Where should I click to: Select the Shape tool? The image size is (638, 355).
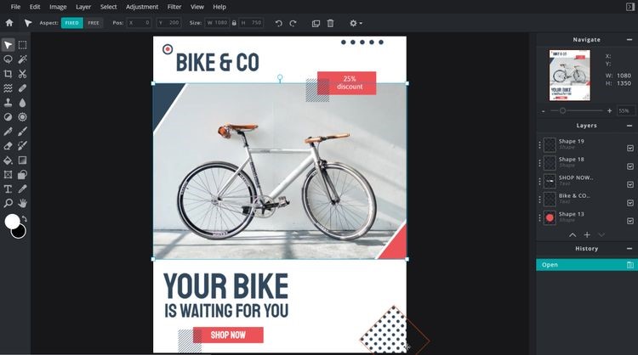[22, 175]
